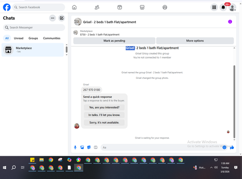This screenshot has height=179, width=242.
Task: Click the Search Messenger field
Action: click(x=34, y=28)
